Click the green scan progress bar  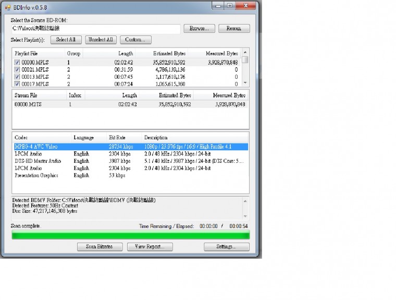[x=131, y=235]
